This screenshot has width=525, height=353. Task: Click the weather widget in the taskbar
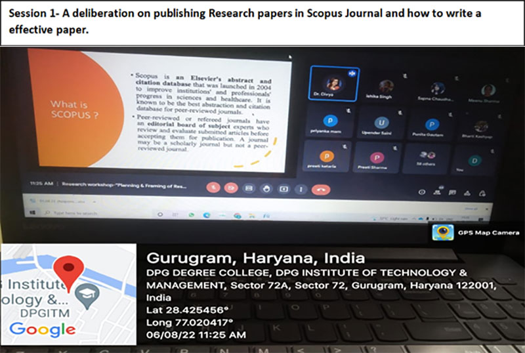pyautogui.click(x=390, y=218)
